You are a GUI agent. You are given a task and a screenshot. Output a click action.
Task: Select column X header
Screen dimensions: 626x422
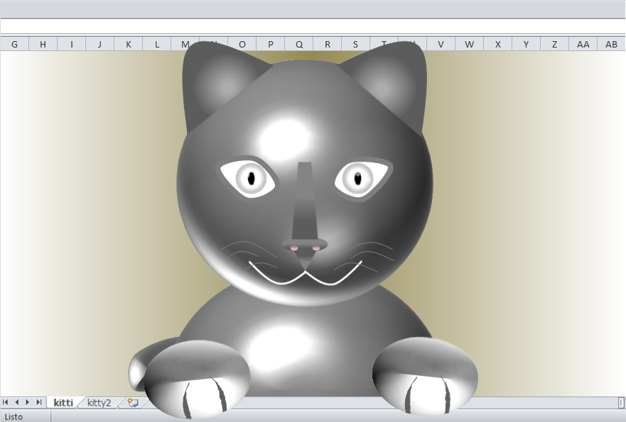click(x=498, y=44)
